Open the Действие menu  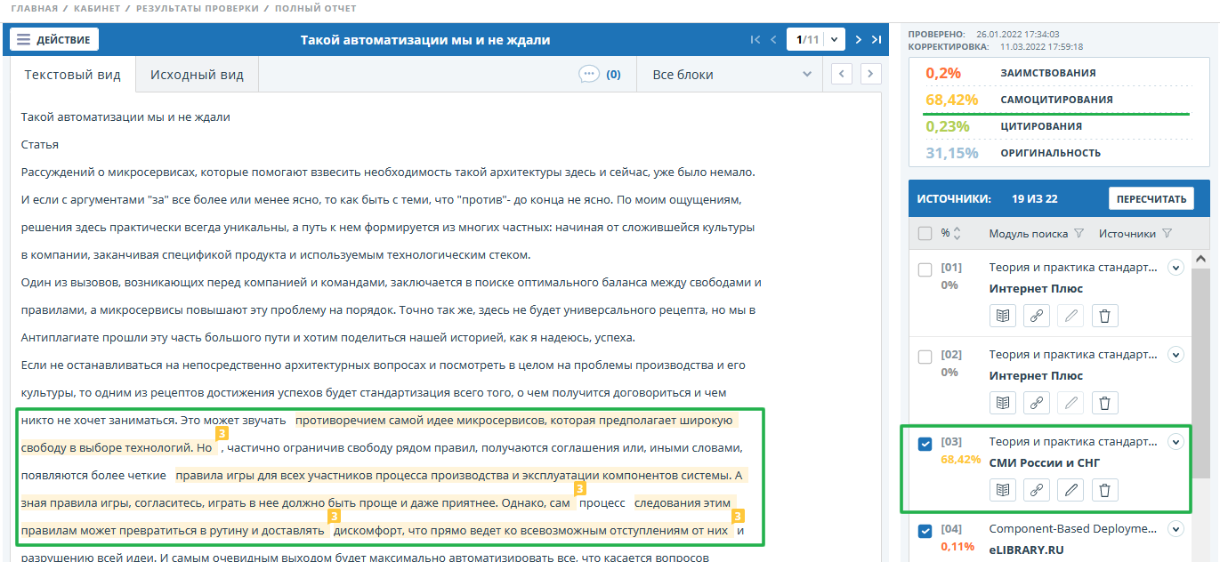coord(54,40)
